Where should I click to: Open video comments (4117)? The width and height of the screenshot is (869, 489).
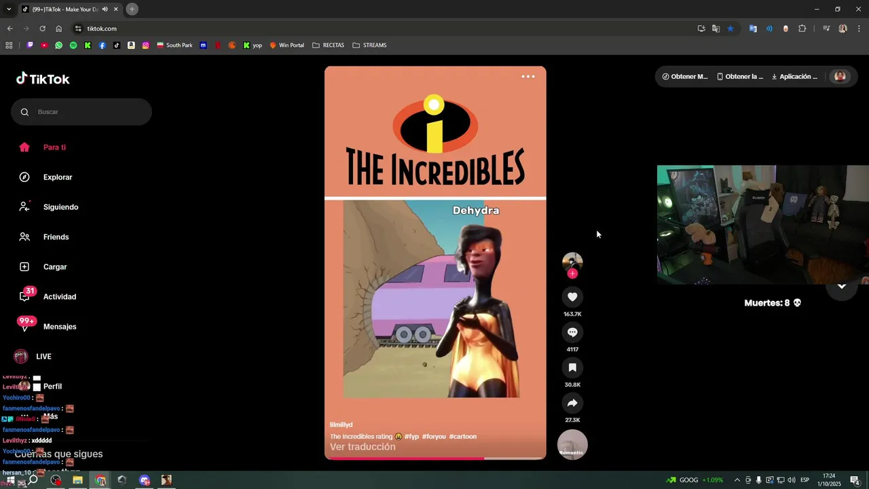pyautogui.click(x=572, y=332)
